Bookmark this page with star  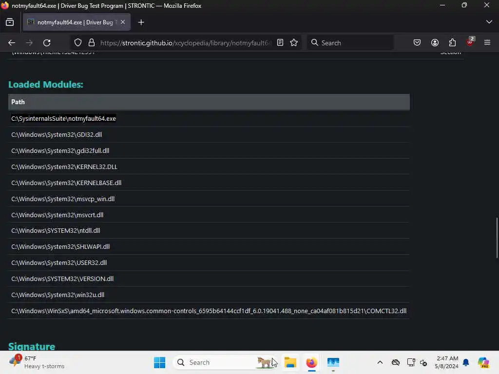pyautogui.click(x=294, y=43)
